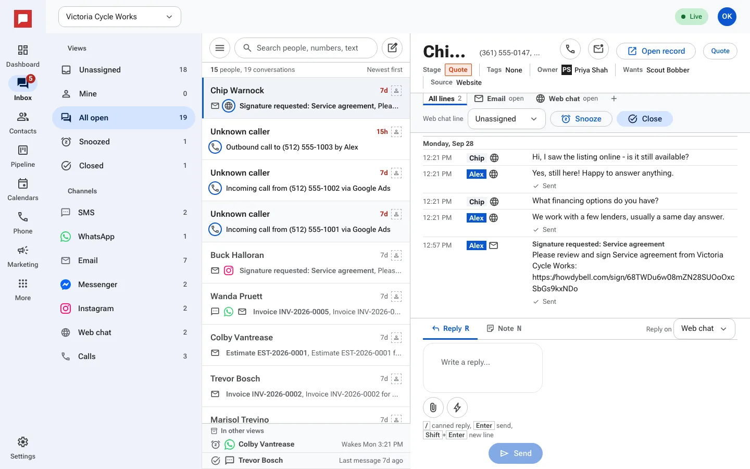The image size is (750, 469).
Task: Click the Quote button in header
Action: [720, 51]
